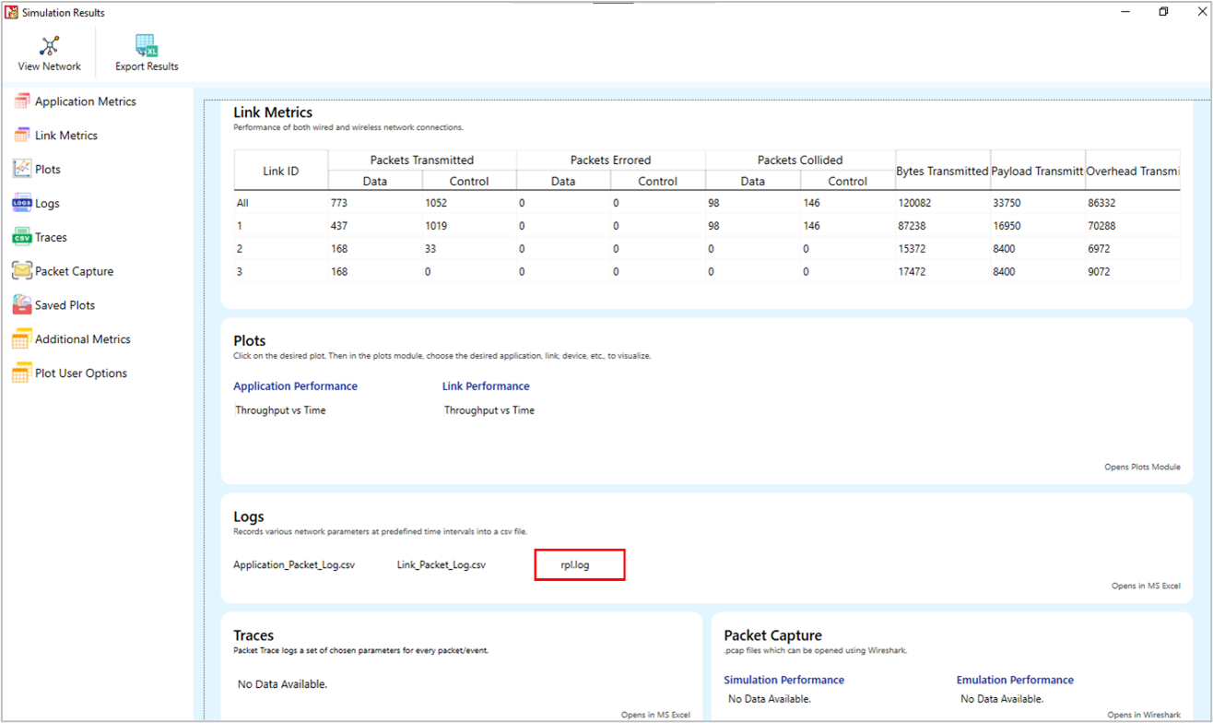Open Application_Packet_Log.csv log file
The image size is (1213, 723).
[x=294, y=564]
